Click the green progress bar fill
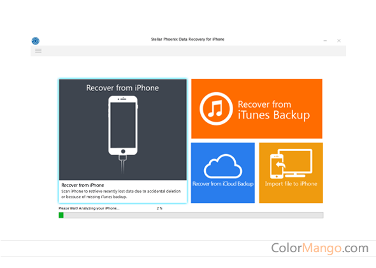The width and height of the screenshot is (376, 268). (x=61, y=215)
